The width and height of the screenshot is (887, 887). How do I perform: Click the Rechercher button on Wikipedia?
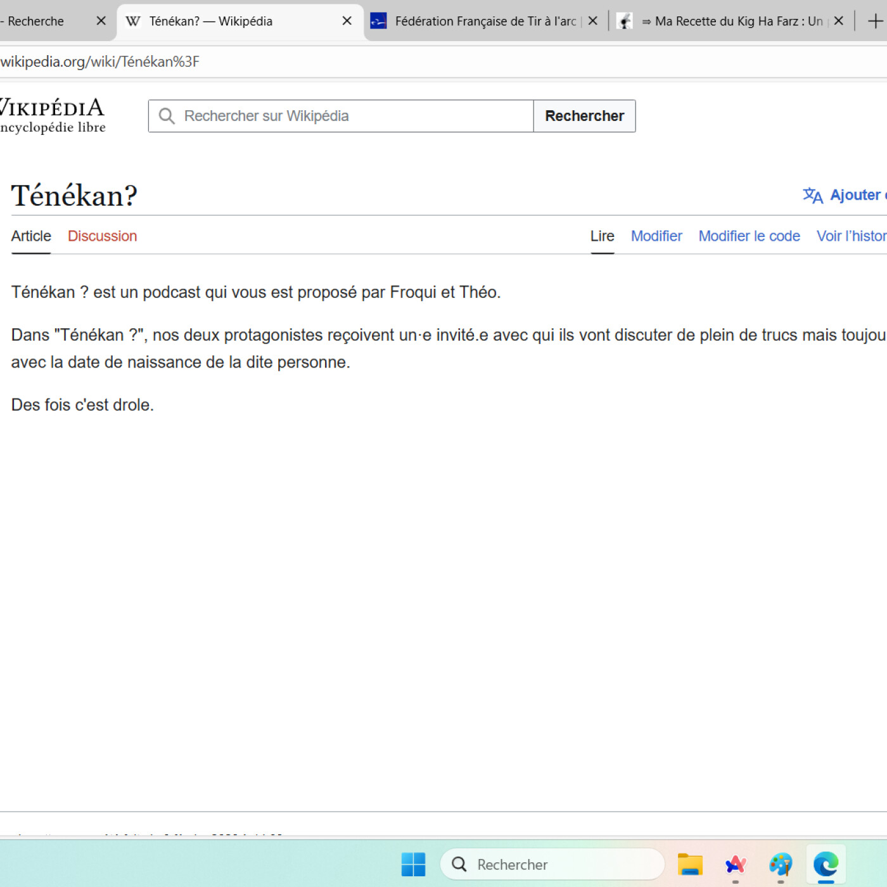[584, 116]
